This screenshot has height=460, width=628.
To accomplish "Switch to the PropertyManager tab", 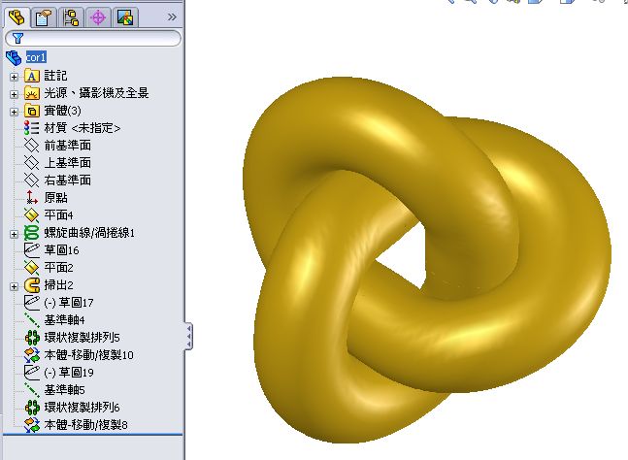I will pos(44,17).
